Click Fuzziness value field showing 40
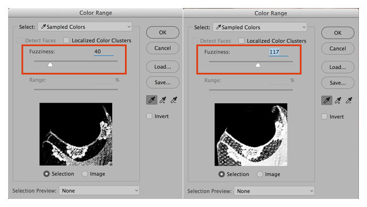 [104, 52]
